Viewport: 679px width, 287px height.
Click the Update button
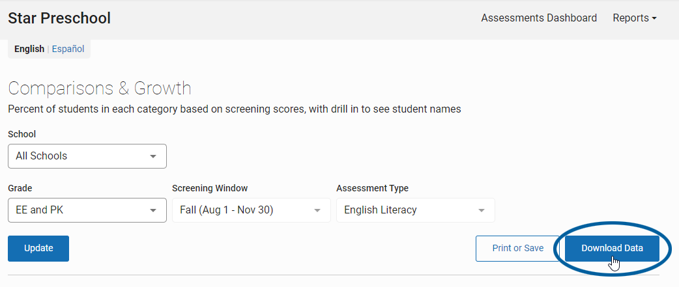point(38,249)
